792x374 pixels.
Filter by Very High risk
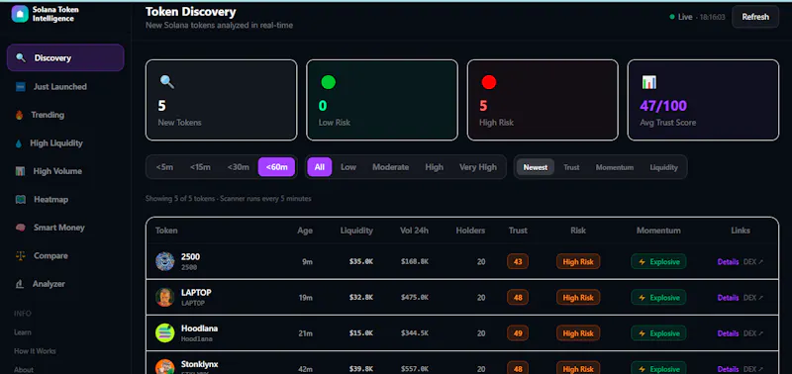coord(478,167)
